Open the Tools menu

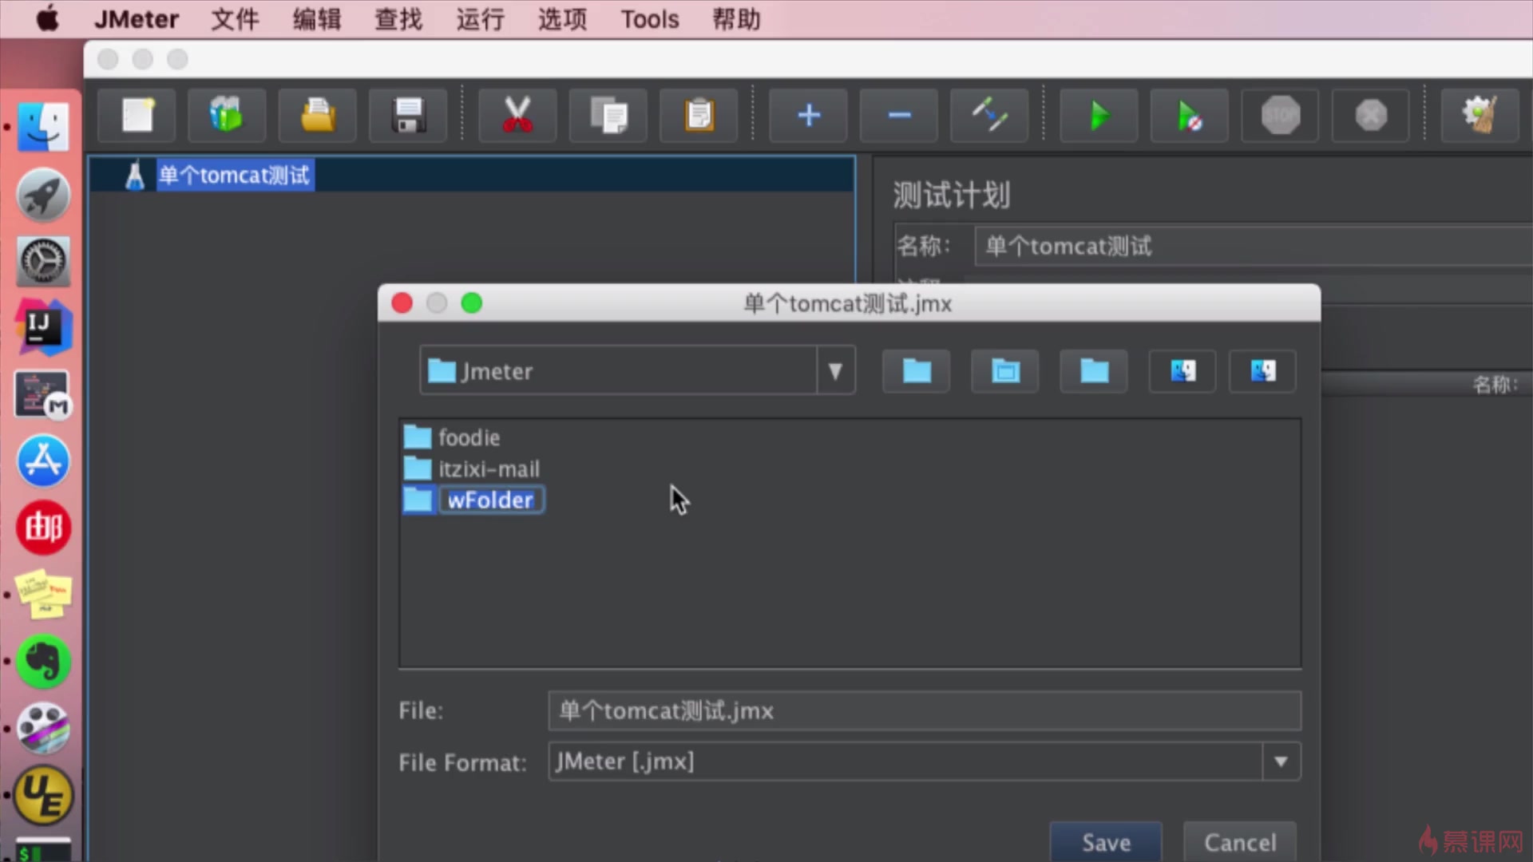[x=649, y=19]
